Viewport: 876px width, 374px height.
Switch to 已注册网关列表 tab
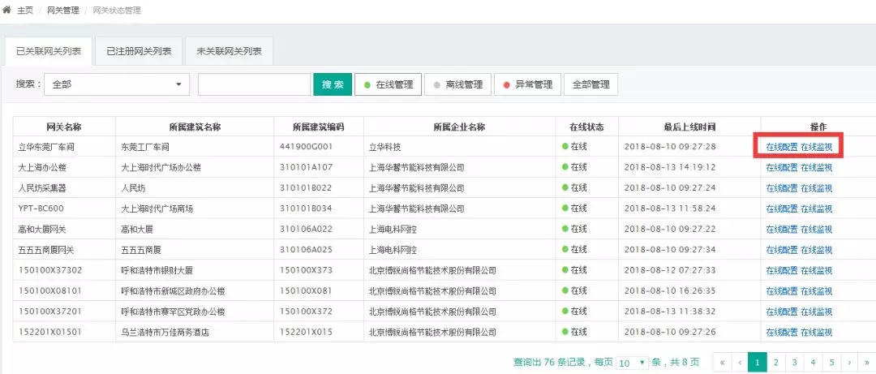[139, 51]
